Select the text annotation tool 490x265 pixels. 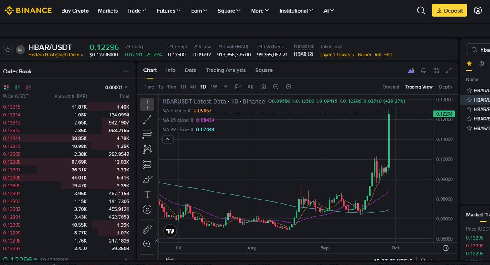[147, 194]
